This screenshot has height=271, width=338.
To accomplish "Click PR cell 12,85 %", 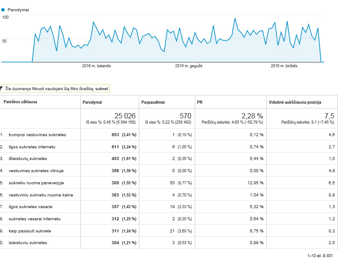I will point(256,183).
